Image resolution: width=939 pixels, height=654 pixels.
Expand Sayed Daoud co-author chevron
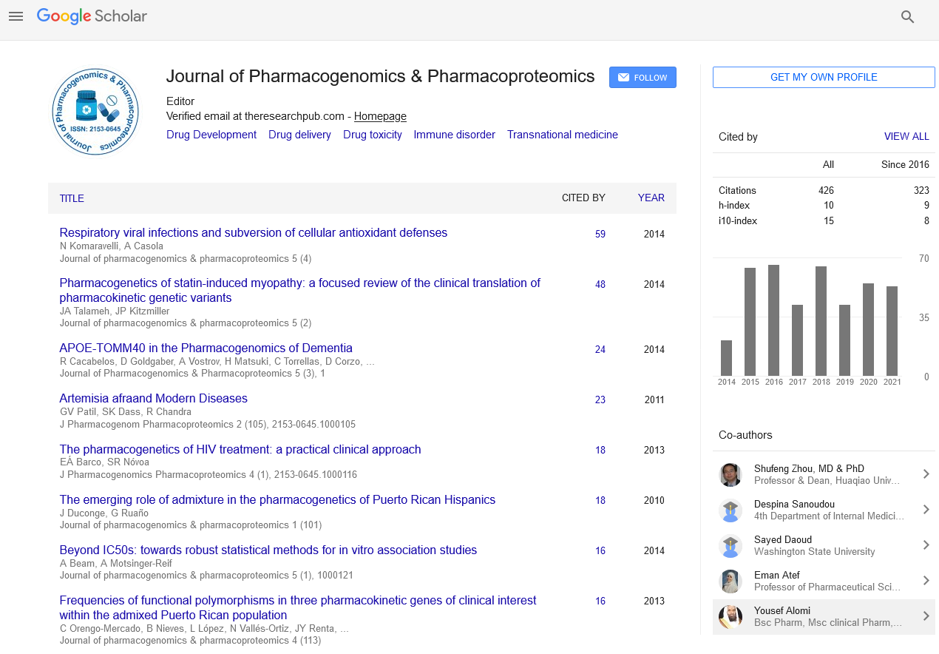click(x=926, y=545)
